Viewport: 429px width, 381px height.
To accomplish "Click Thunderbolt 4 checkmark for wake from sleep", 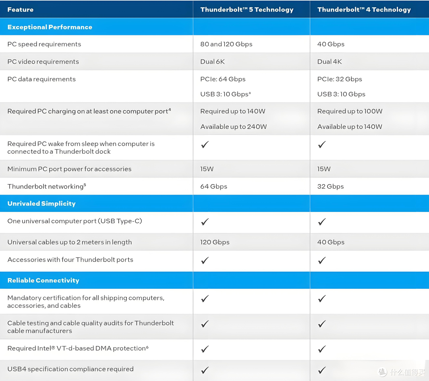I will (322, 144).
